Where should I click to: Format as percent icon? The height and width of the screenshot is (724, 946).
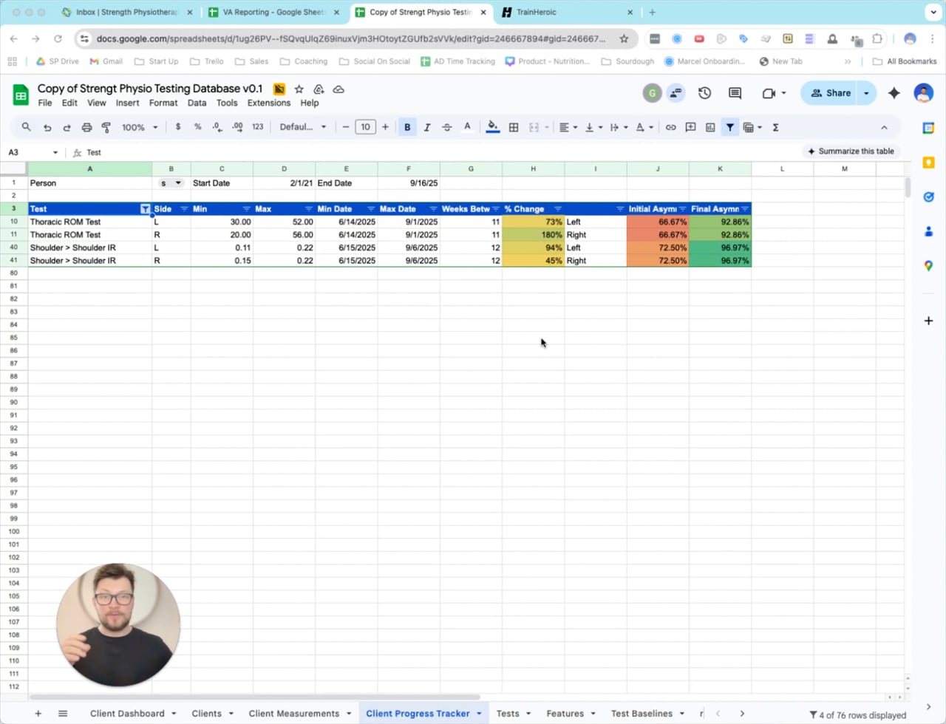tap(197, 127)
